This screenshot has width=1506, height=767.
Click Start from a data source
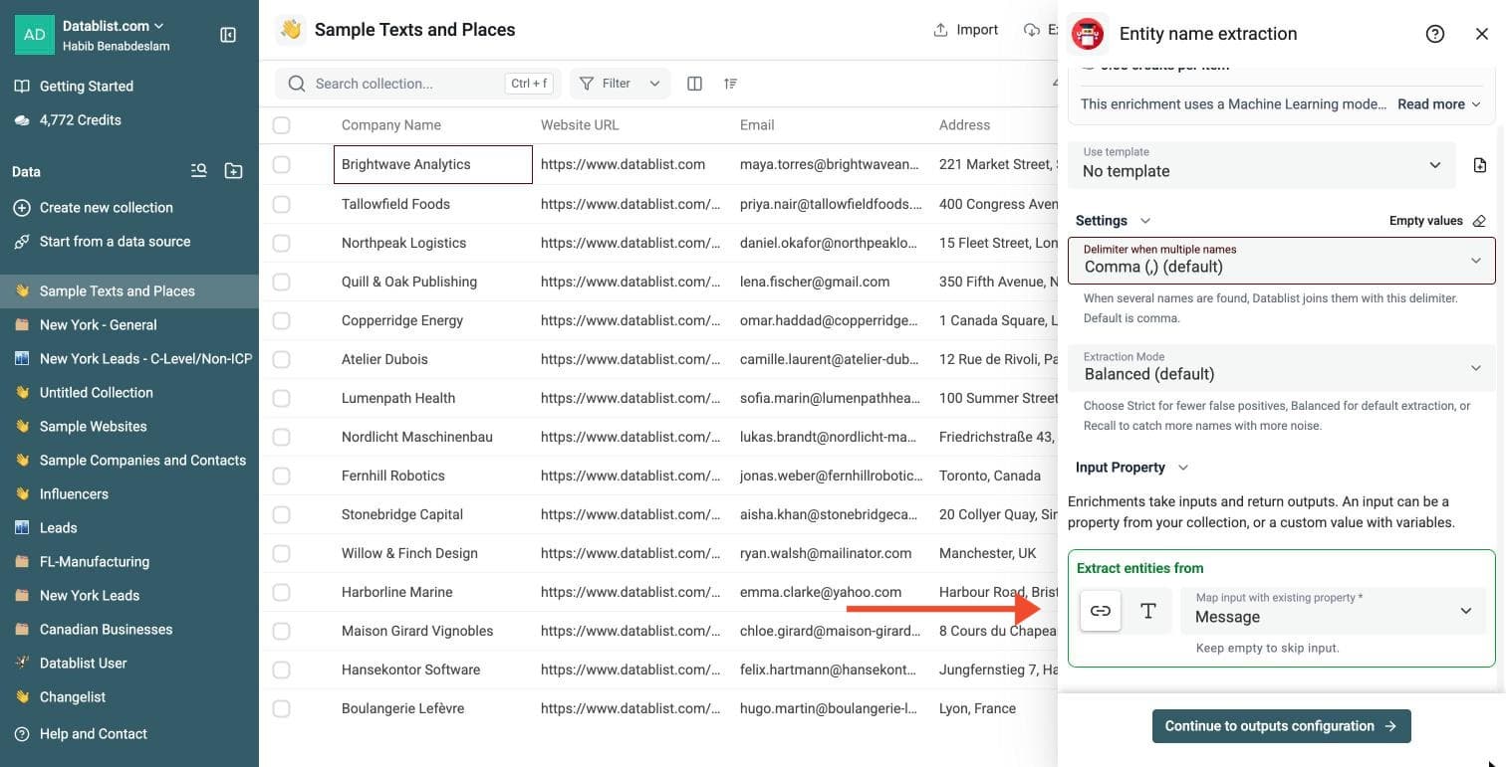(129, 242)
